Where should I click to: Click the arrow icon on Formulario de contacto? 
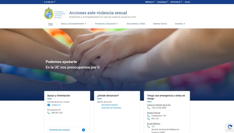click(x=83, y=130)
